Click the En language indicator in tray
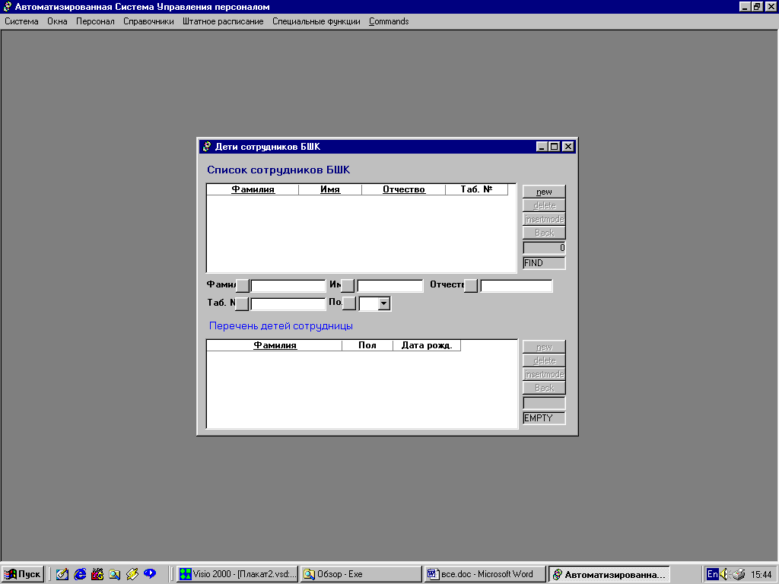 click(x=712, y=574)
